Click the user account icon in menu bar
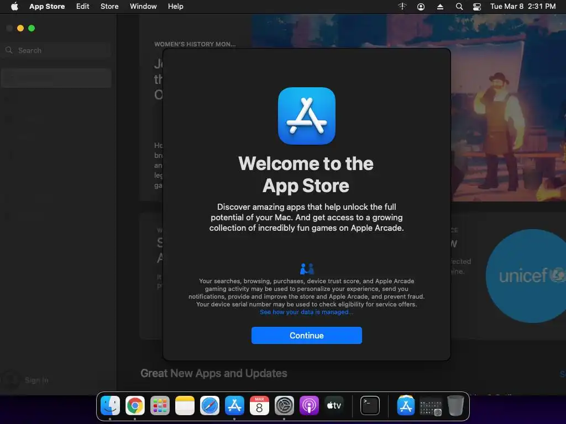 click(x=421, y=7)
